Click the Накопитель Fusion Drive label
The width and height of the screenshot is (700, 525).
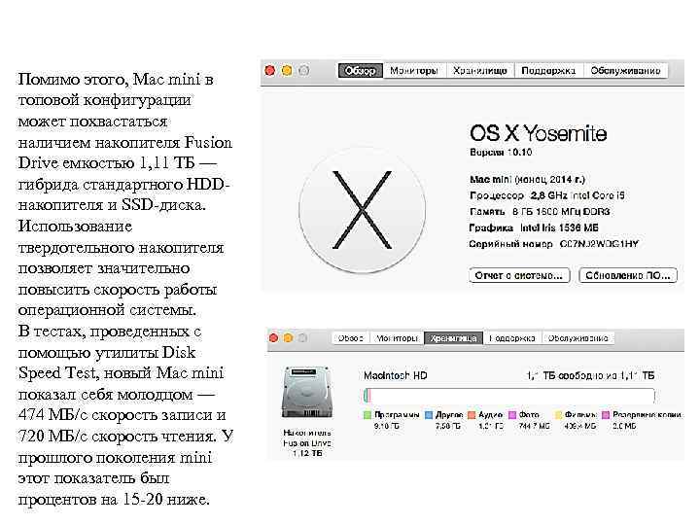coord(307,443)
